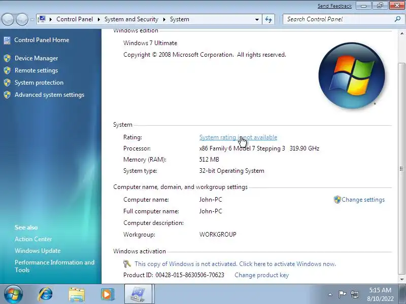
Task: Click the 512 MB memory value
Action: (209, 160)
